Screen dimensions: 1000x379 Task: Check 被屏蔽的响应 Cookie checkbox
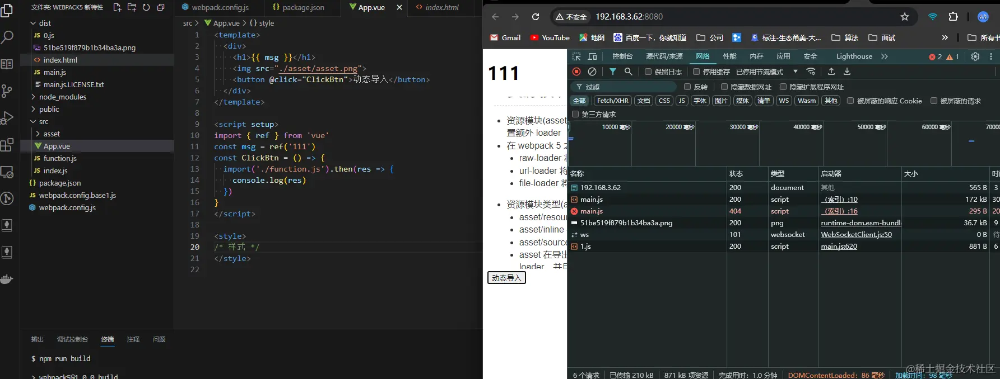pyautogui.click(x=850, y=101)
